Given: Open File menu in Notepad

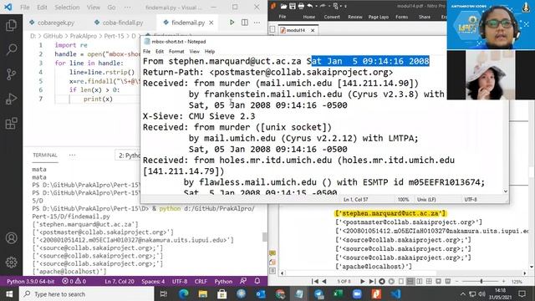Looking at the screenshot, I should tap(147, 52).
